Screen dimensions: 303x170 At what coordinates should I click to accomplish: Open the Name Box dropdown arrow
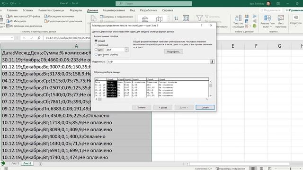[x=12, y=38]
